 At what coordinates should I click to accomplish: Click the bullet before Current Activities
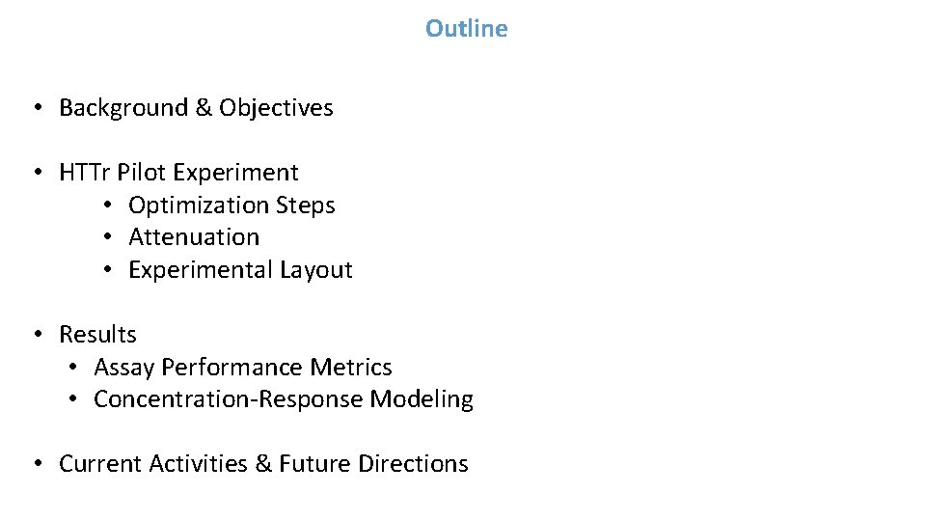click(39, 463)
